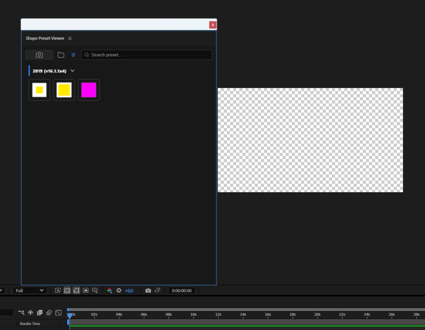The image size is (425, 330).
Task: Click the 0:00:00:00 preview timecode
Action: point(182,291)
